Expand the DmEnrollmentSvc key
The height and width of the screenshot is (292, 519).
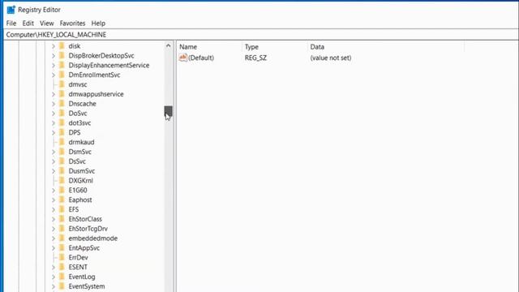point(54,75)
